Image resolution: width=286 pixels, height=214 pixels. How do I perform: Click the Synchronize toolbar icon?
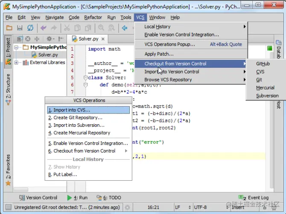(x=30, y=28)
